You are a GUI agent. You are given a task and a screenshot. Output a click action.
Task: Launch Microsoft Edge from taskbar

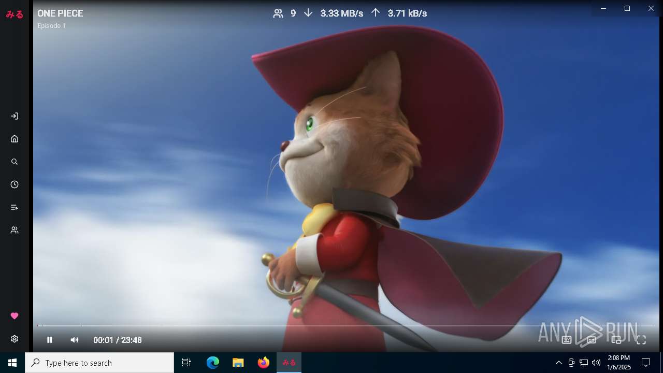tap(213, 363)
